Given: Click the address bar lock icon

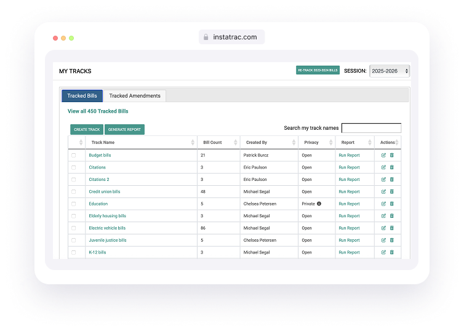Looking at the screenshot, I should coord(206,37).
